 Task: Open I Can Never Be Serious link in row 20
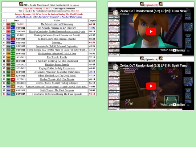point(57,94)
